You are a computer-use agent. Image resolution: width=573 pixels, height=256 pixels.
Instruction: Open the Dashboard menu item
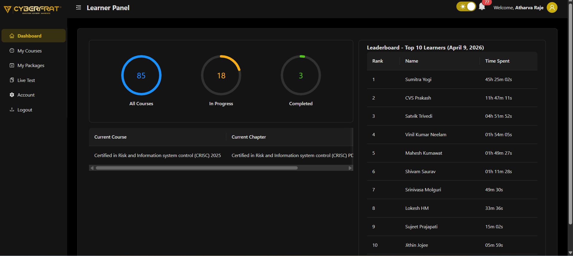[33, 36]
